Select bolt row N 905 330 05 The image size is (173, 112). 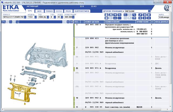point(121,107)
